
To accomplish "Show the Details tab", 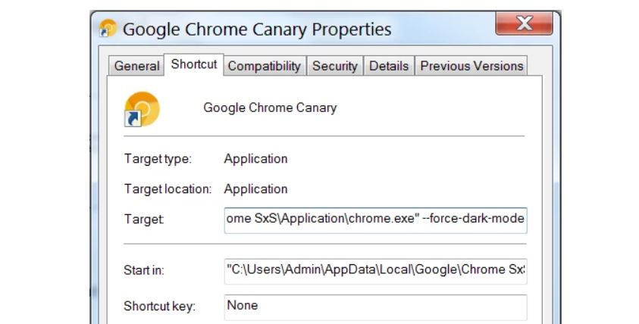I will [x=389, y=67].
